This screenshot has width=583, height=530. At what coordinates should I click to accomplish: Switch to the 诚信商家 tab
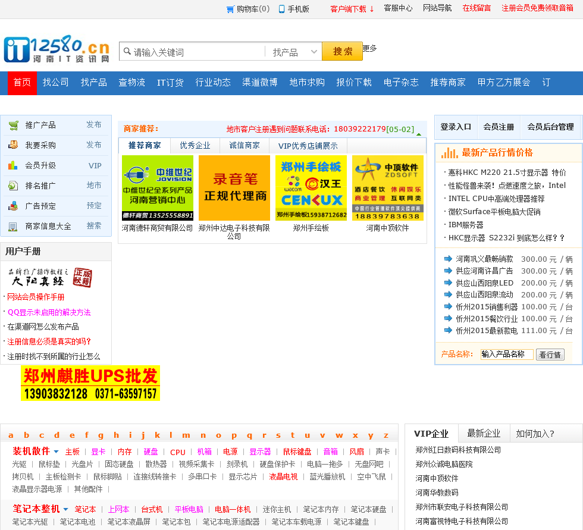(245, 146)
